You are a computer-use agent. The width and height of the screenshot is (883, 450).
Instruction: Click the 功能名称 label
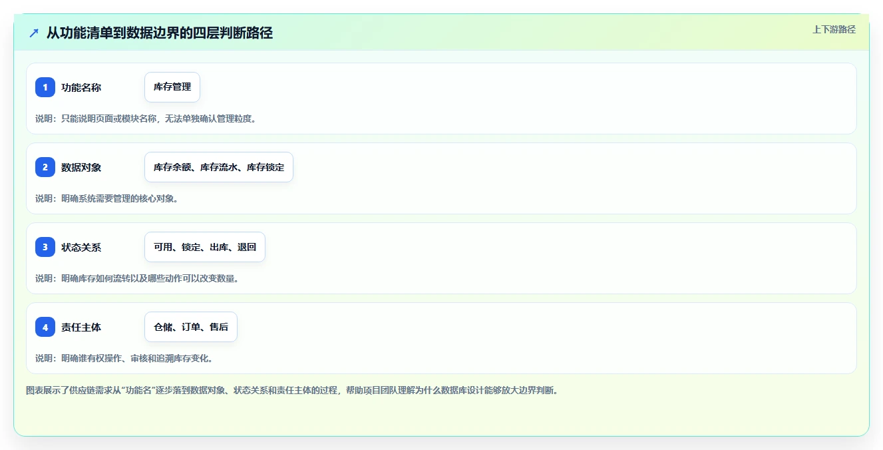[81, 87]
